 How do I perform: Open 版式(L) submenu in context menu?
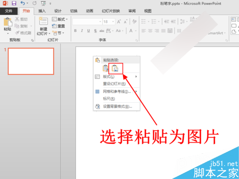pyautogui.click(x=117, y=77)
